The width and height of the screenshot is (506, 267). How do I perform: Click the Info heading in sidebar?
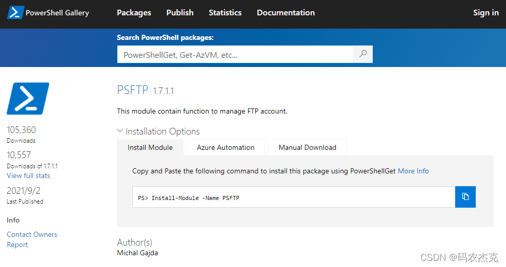13,220
